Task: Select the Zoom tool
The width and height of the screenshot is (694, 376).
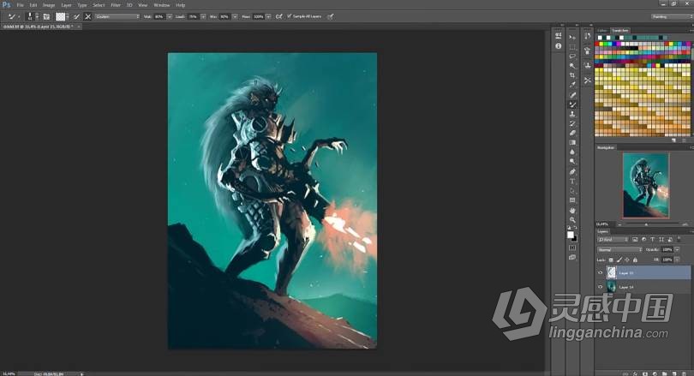Action: [572, 219]
